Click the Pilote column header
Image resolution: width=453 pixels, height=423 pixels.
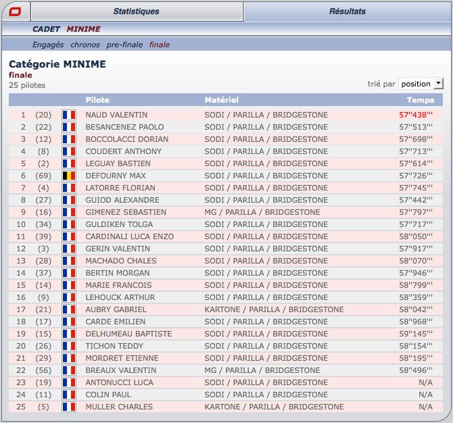pyautogui.click(x=97, y=100)
